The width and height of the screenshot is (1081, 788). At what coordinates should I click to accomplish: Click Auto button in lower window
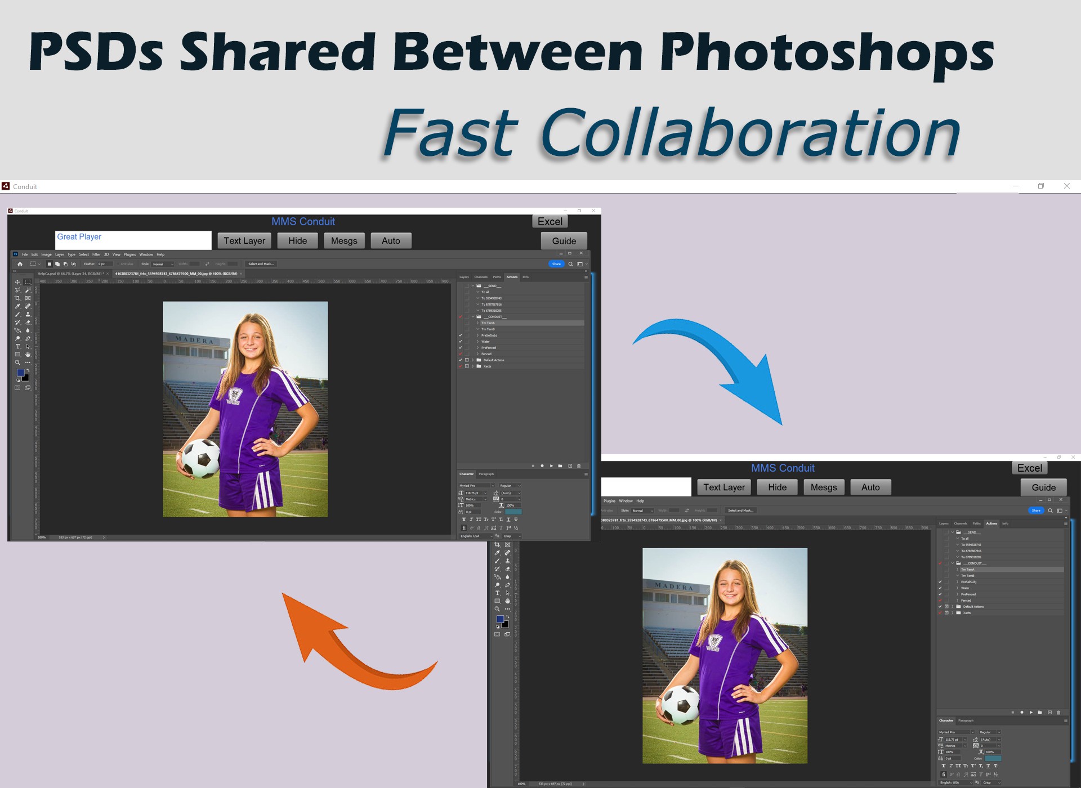(870, 487)
